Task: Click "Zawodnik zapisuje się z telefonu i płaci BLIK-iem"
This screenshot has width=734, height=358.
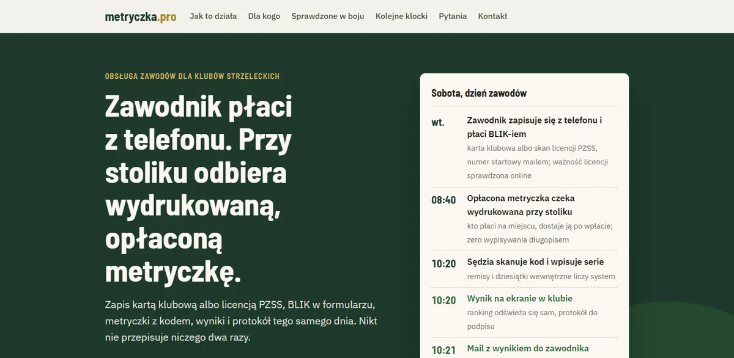Action: 535,127
